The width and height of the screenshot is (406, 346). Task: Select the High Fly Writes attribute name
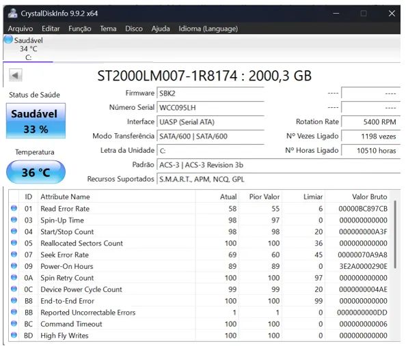tap(64, 336)
